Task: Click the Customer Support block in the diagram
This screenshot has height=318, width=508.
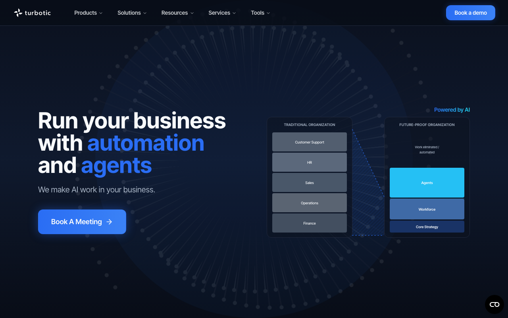Action: [309, 142]
